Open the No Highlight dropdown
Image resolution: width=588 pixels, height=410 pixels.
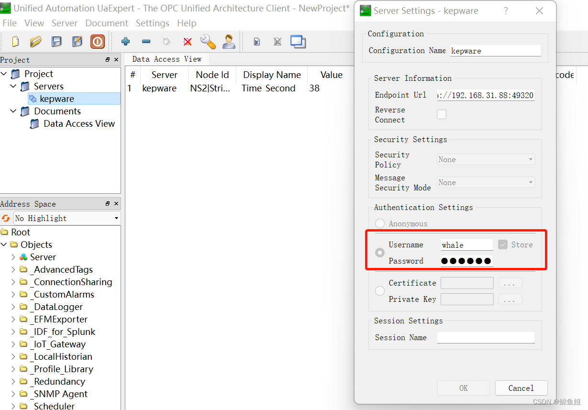[x=67, y=218]
